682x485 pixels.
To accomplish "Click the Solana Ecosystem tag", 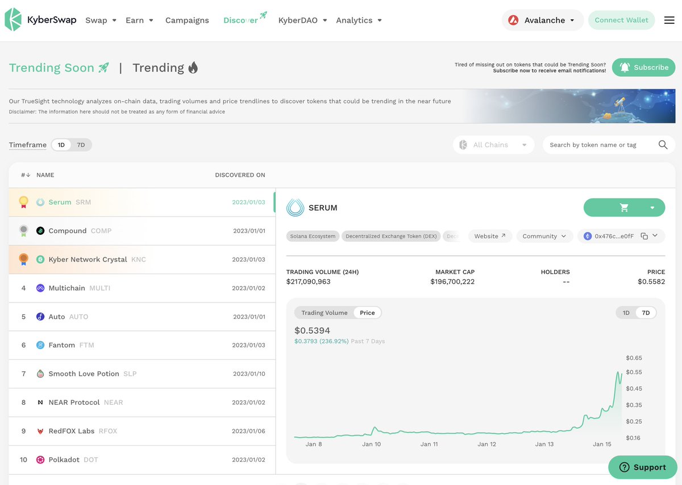I will (313, 236).
